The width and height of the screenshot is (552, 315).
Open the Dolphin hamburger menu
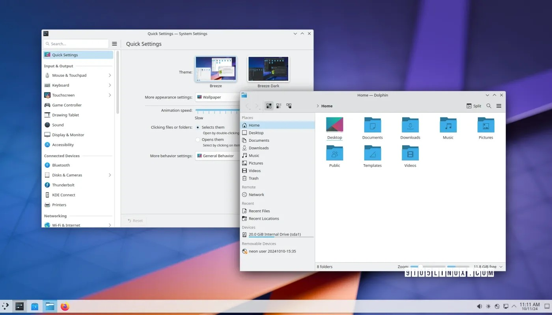(x=498, y=106)
